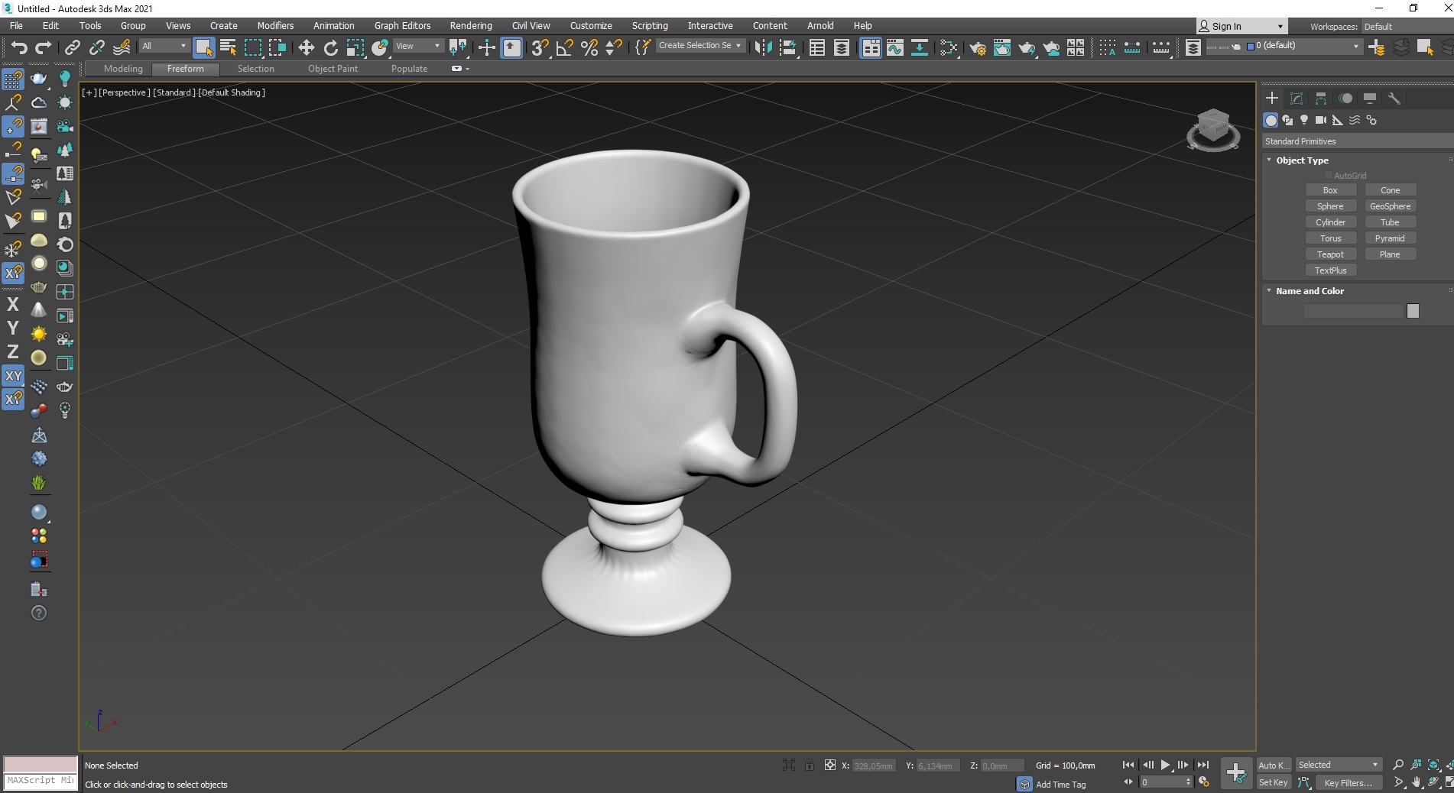The width and height of the screenshot is (1454, 793).
Task: Open the Sign In dropdown
Action: pyautogui.click(x=1242, y=26)
